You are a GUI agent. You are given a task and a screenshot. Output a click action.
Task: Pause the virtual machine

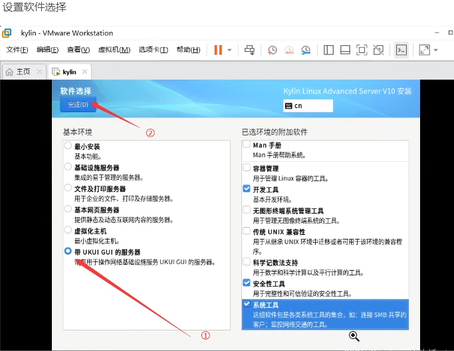(x=218, y=50)
